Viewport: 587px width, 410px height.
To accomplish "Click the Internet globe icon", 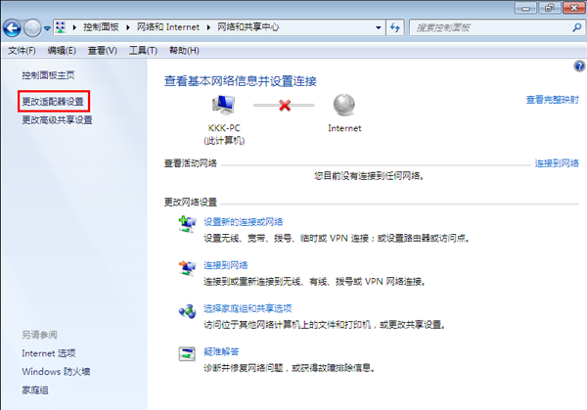I will (x=343, y=106).
